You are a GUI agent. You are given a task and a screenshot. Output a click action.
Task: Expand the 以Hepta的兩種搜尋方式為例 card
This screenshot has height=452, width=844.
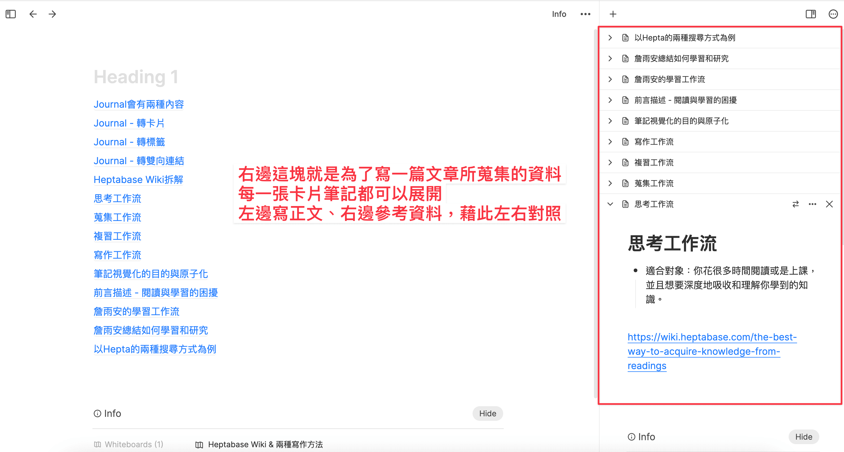tap(610, 38)
